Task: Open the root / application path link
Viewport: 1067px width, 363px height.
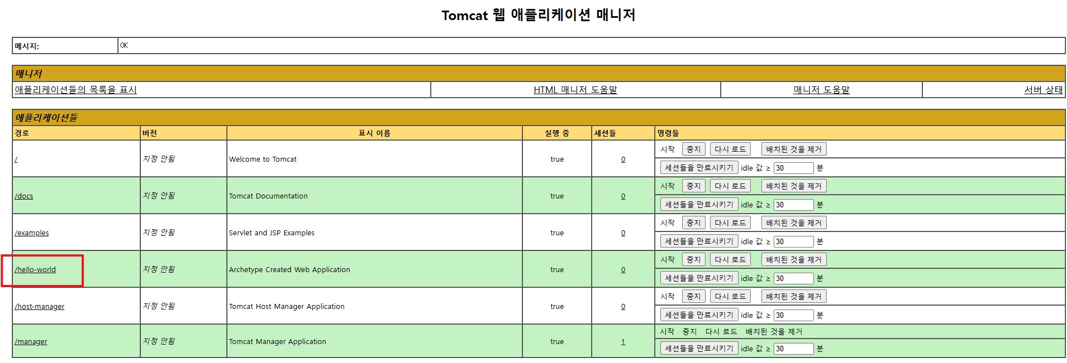Action: point(16,159)
